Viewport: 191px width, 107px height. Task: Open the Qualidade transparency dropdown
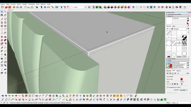point(183,90)
